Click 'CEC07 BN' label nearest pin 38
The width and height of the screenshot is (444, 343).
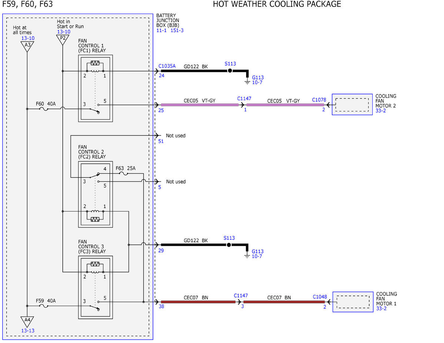[x=196, y=297]
